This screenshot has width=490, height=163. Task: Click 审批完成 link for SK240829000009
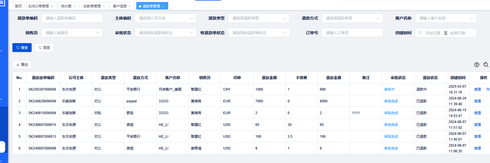(391, 101)
